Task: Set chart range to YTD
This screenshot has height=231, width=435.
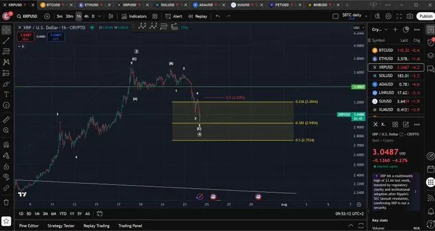Action: (63, 214)
